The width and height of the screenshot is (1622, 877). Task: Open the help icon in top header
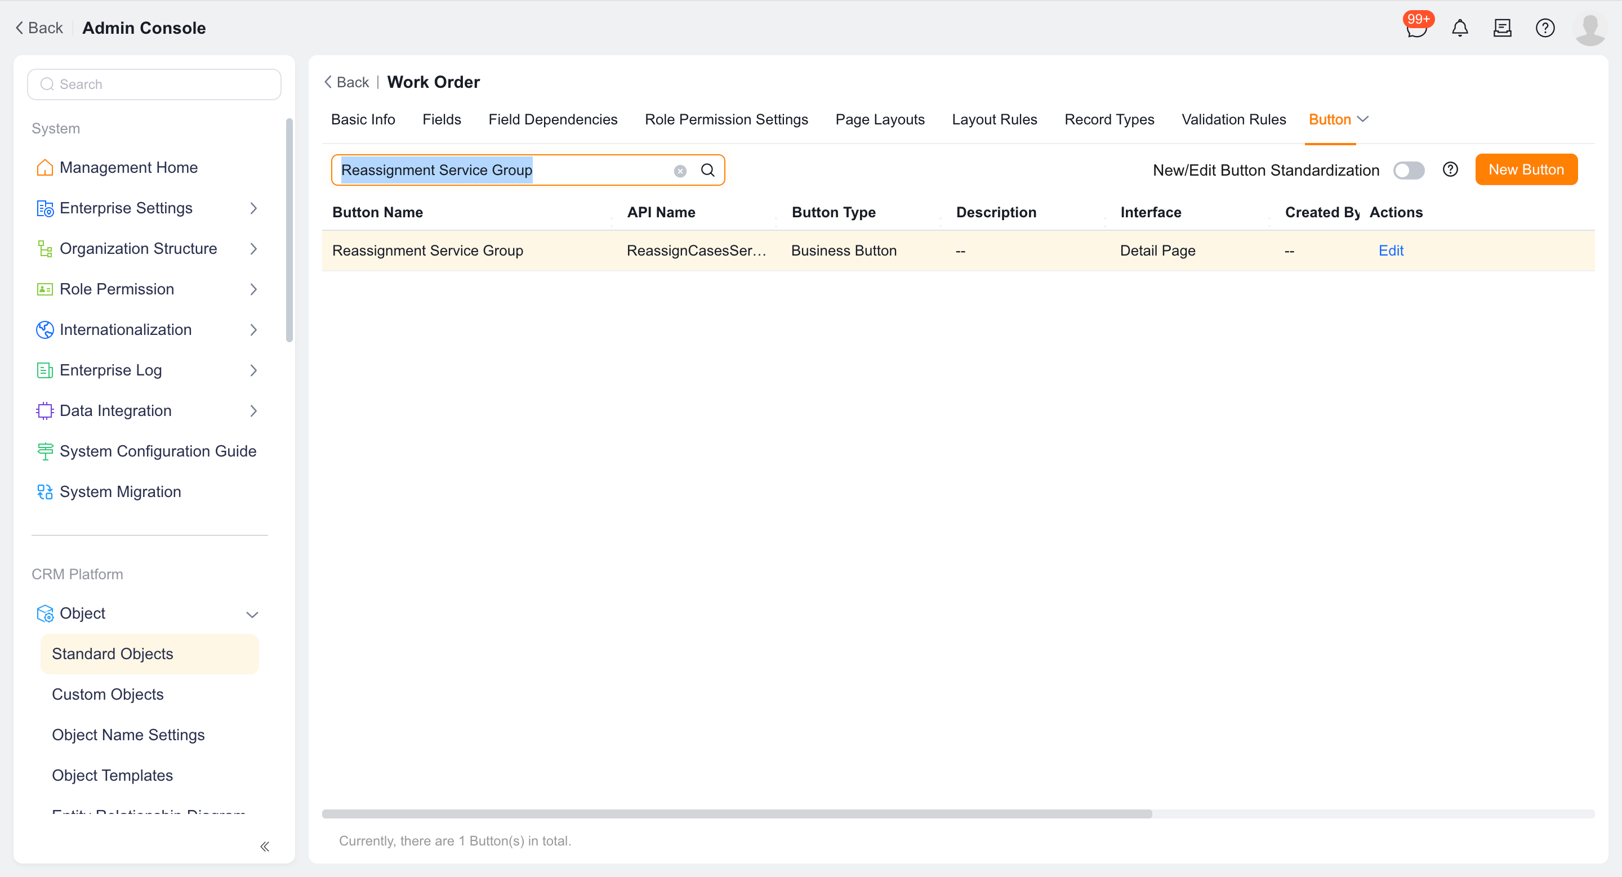coord(1544,28)
